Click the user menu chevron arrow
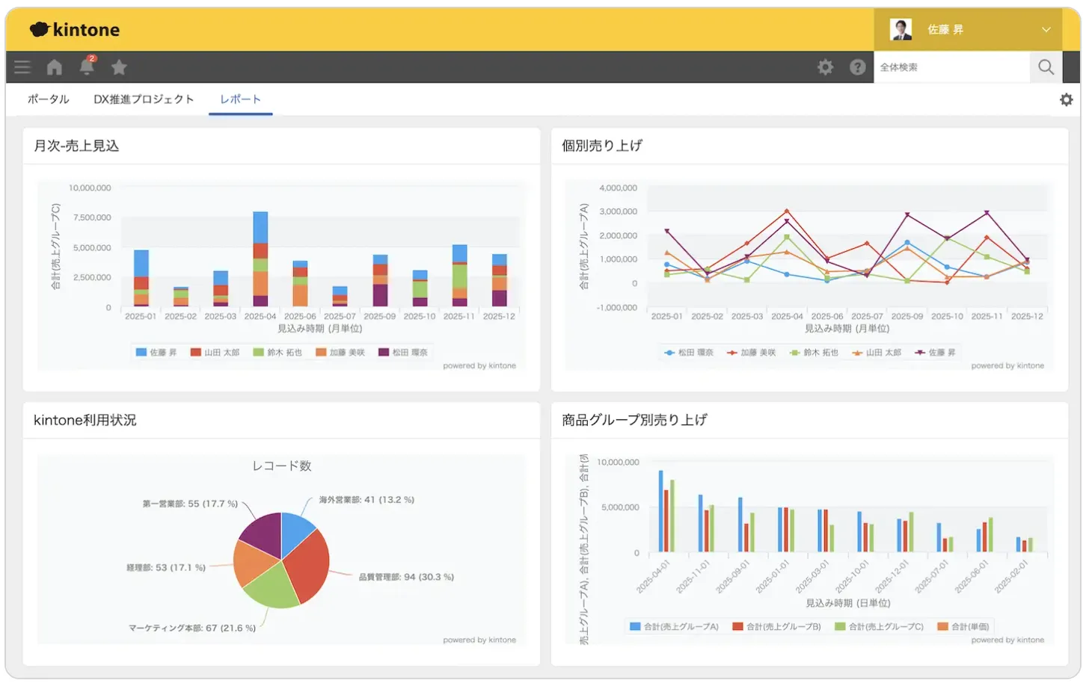This screenshot has width=1083, height=683. [x=1046, y=30]
